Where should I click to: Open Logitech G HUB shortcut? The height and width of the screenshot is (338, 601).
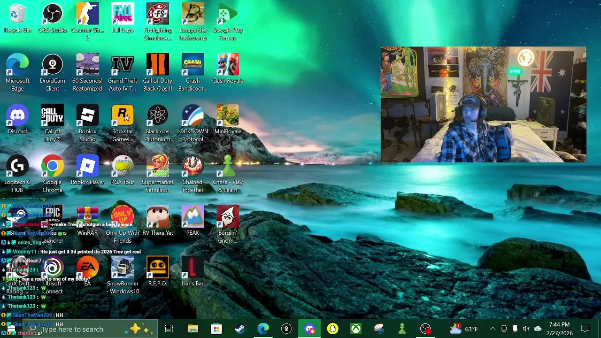coord(17,174)
